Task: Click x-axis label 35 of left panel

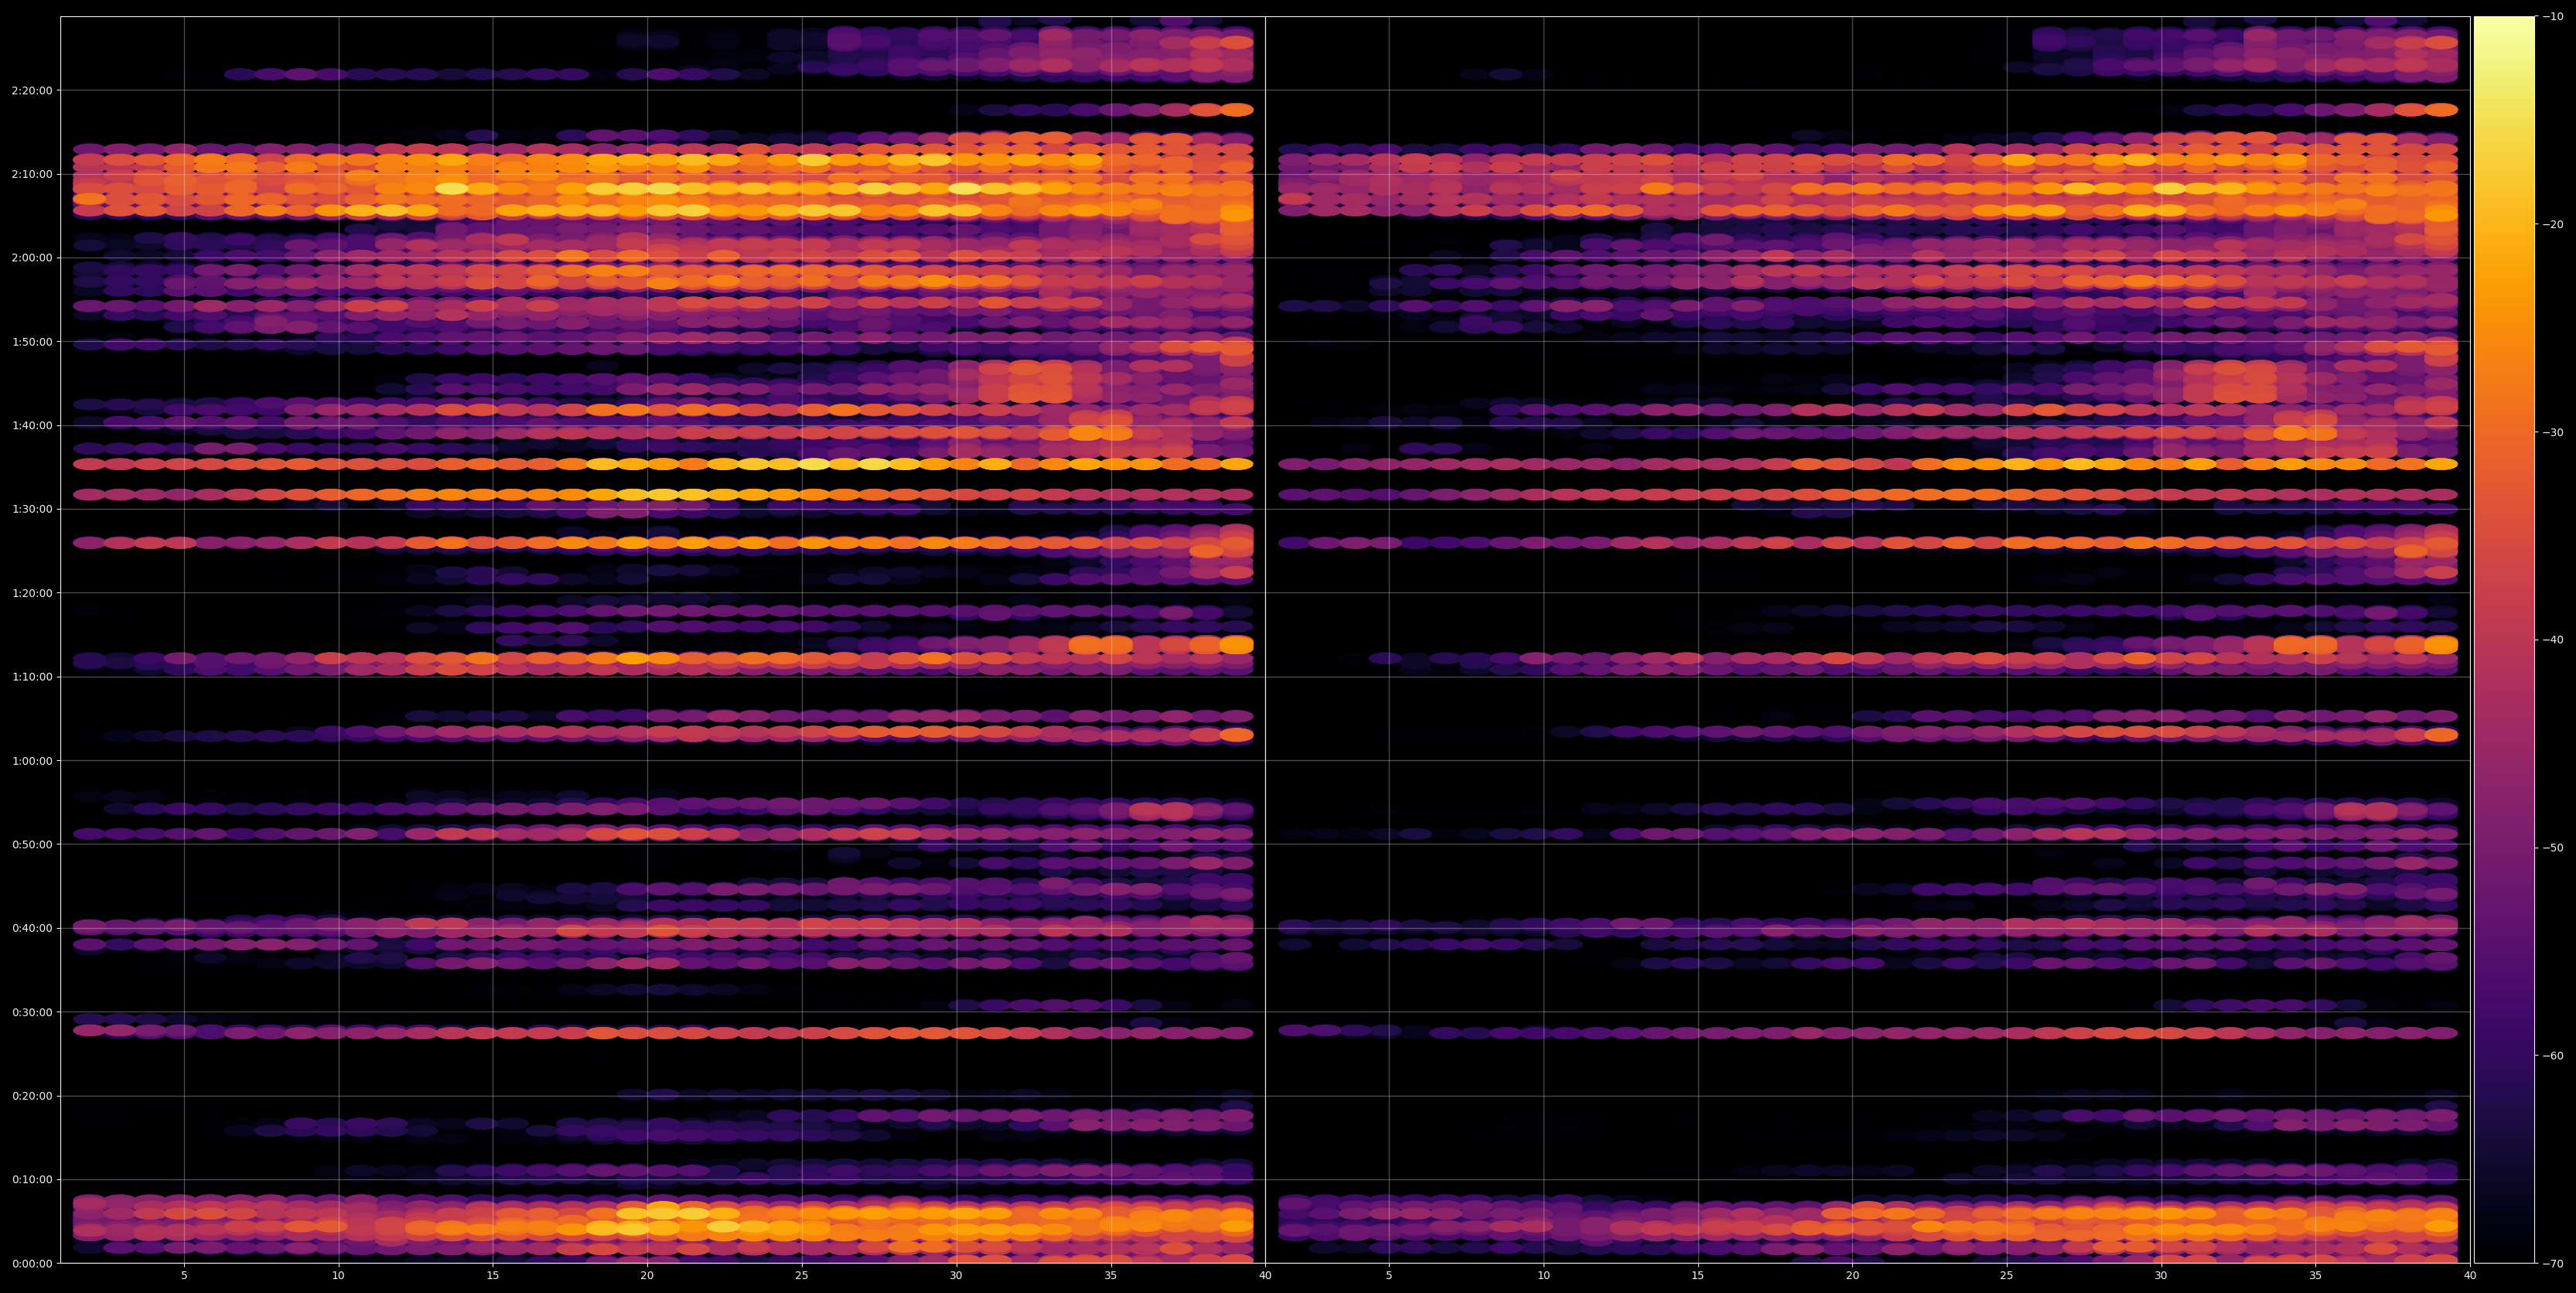Action: tap(1111, 1276)
